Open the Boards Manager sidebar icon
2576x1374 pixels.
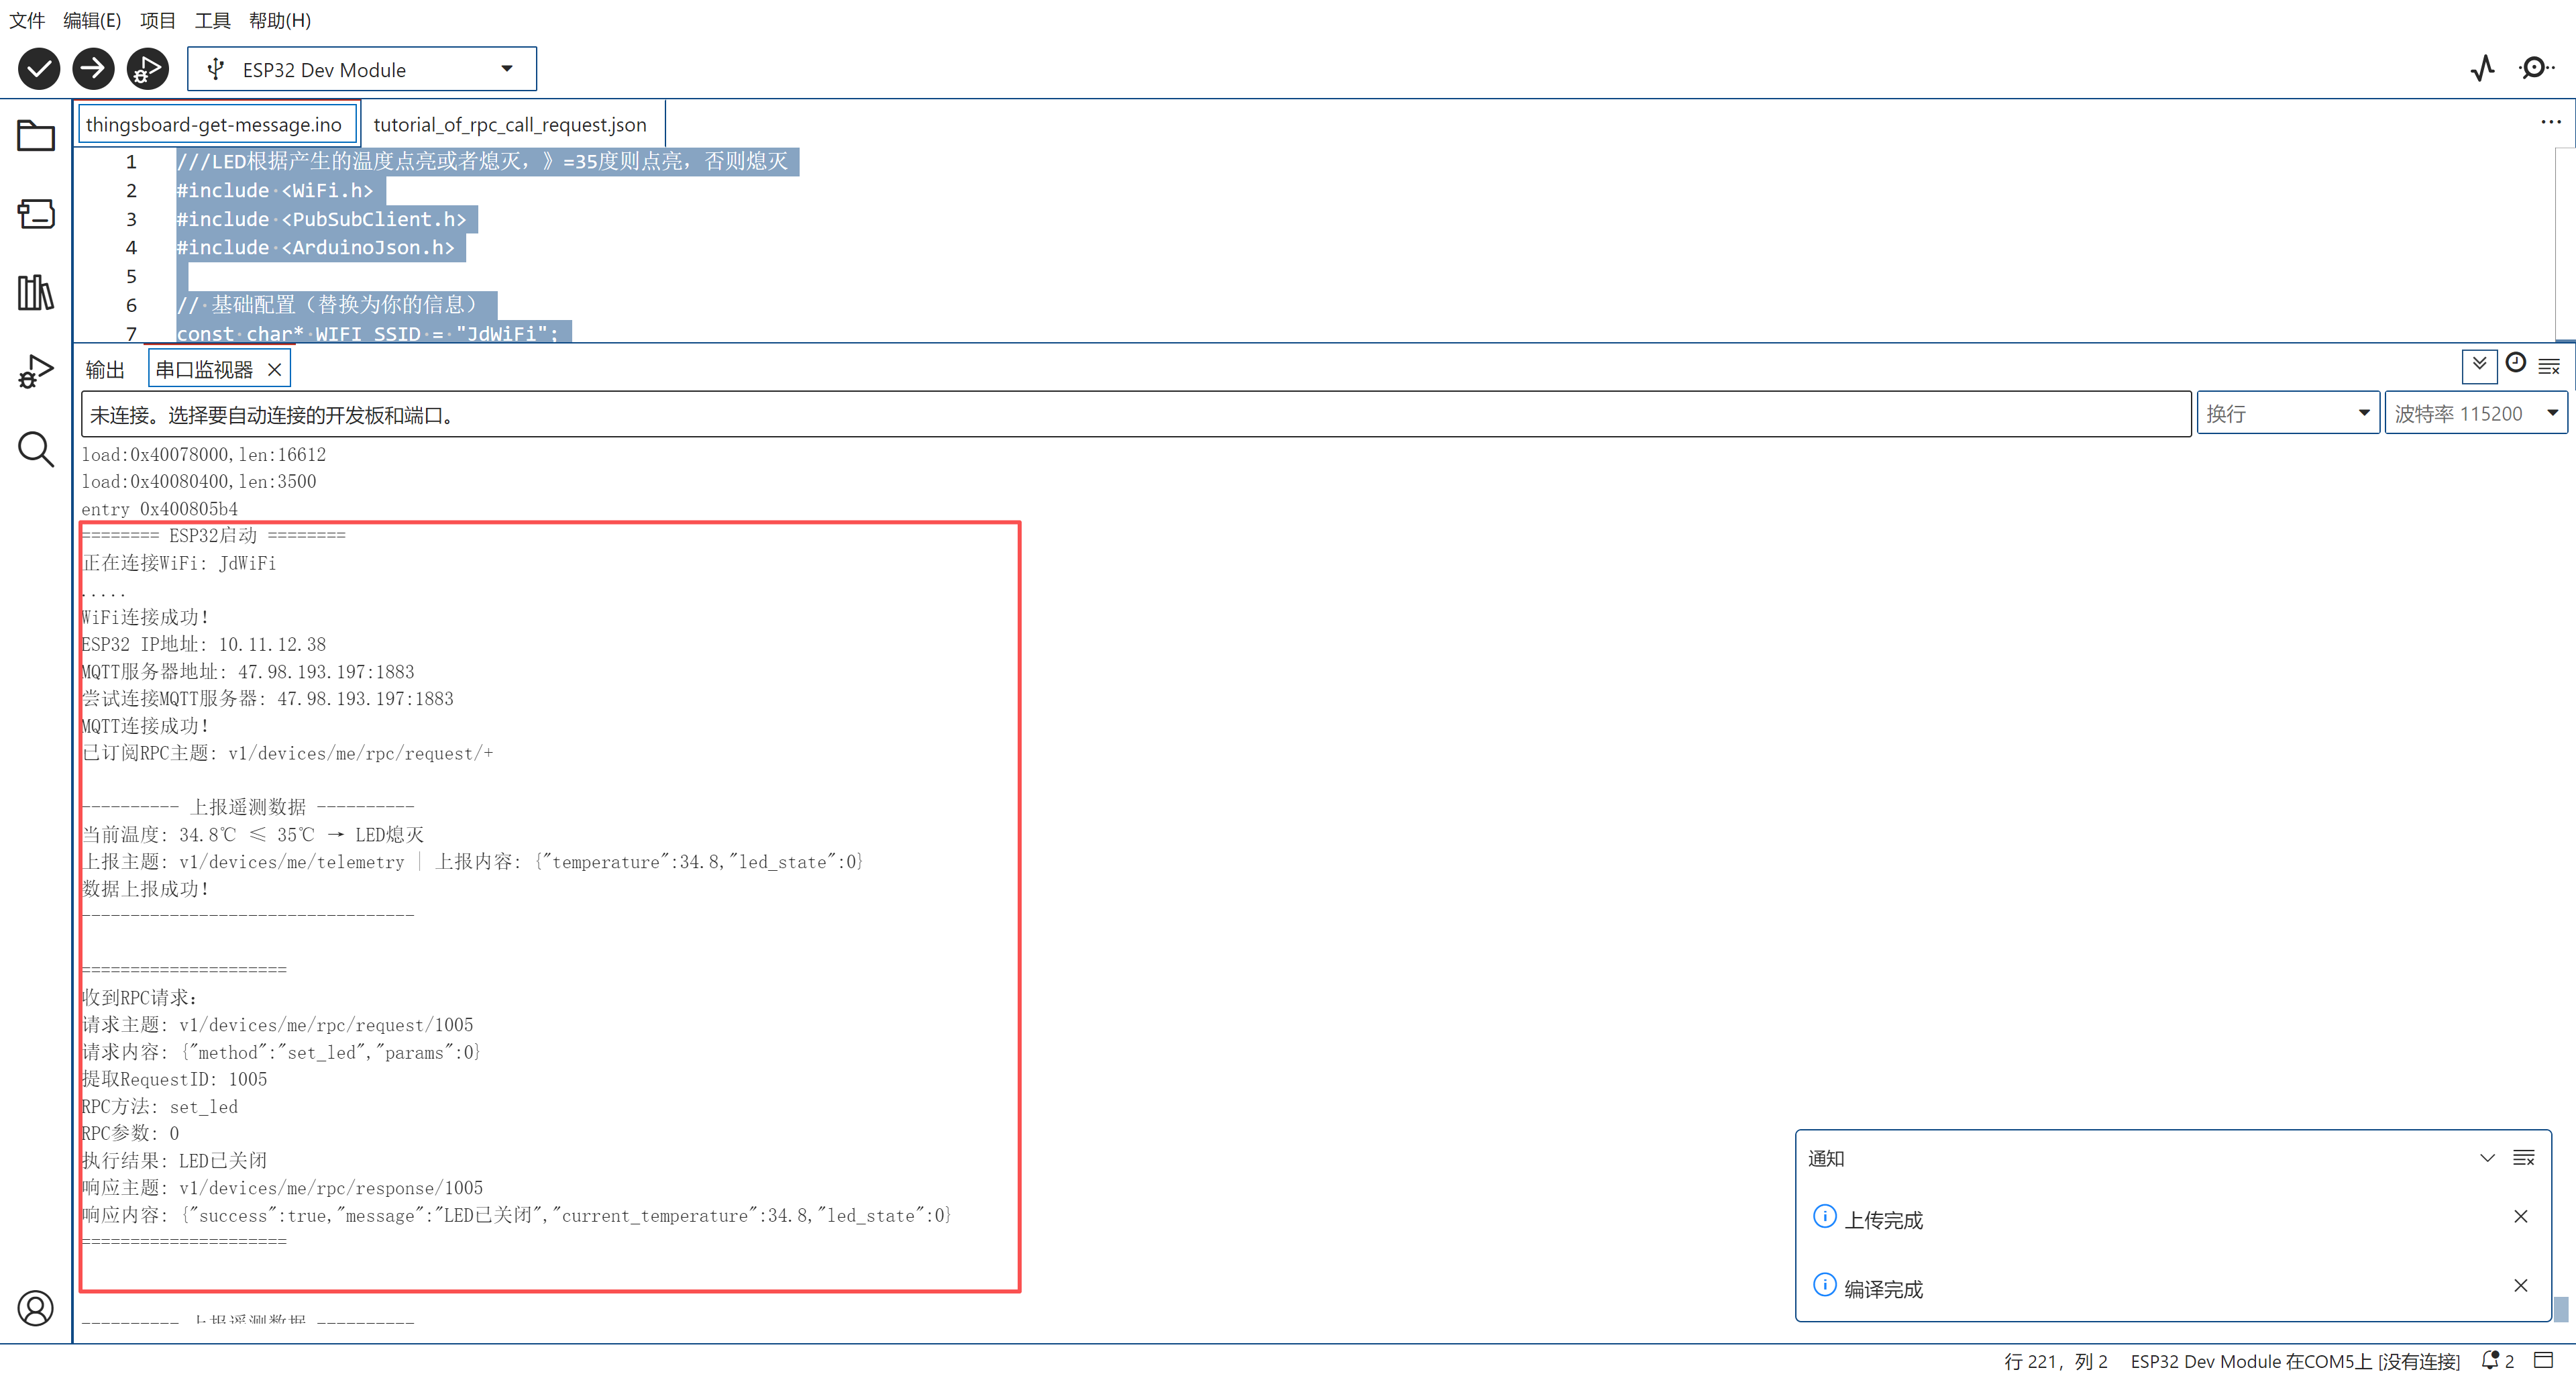point(36,213)
